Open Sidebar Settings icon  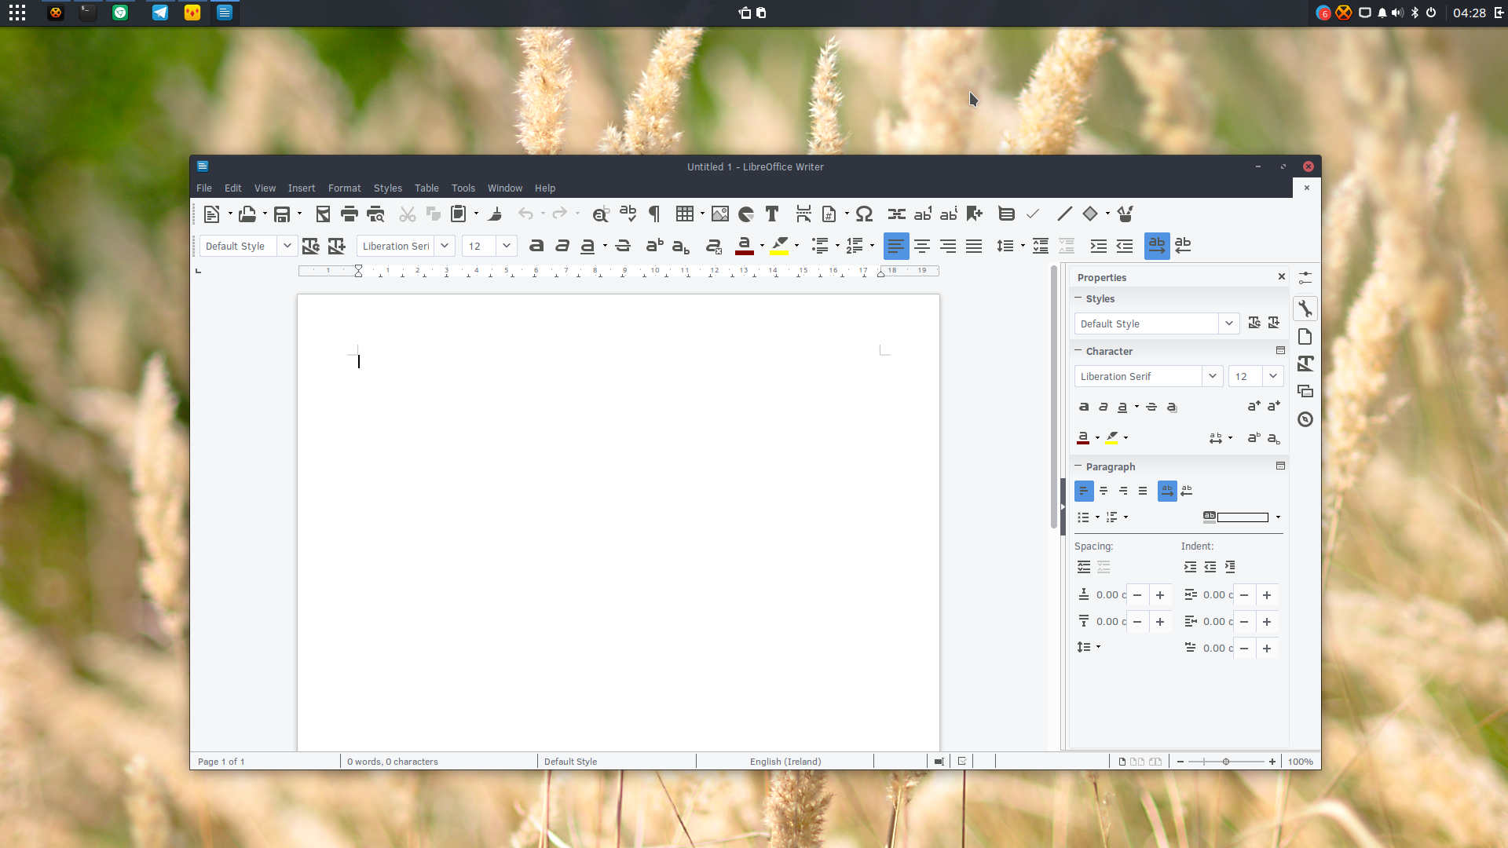[x=1305, y=278]
